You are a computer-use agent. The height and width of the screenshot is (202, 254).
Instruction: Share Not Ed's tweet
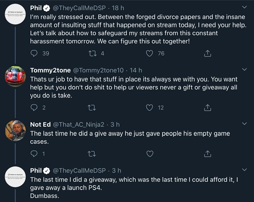(208, 154)
